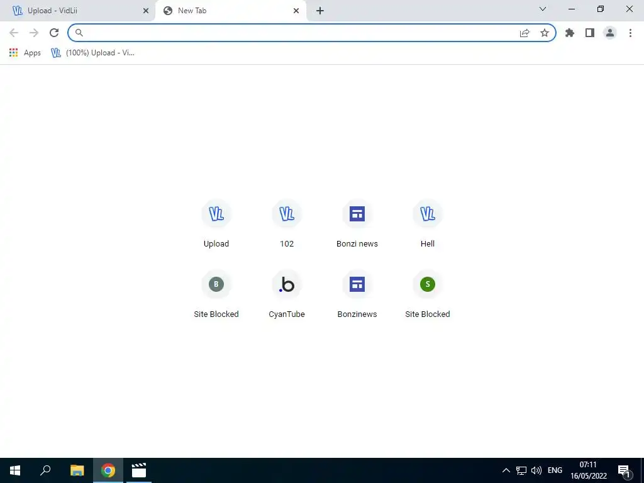The width and height of the screenshot is (644, 483).
Task: Open Apps from bookmarks bar
Action: (25, 53)
